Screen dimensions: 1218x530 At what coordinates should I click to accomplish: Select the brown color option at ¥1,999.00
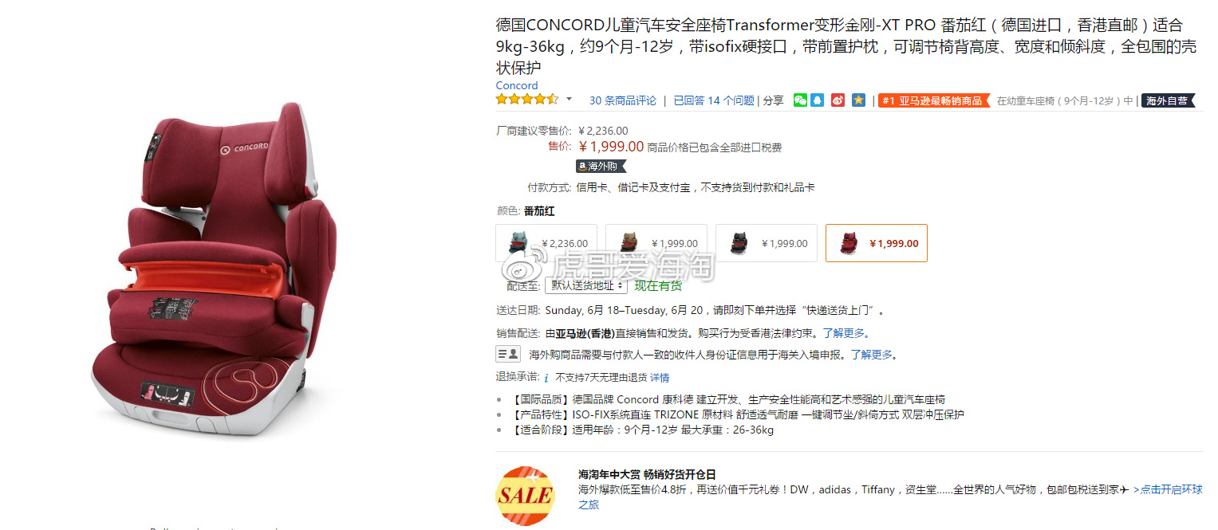tap(656, 243)
